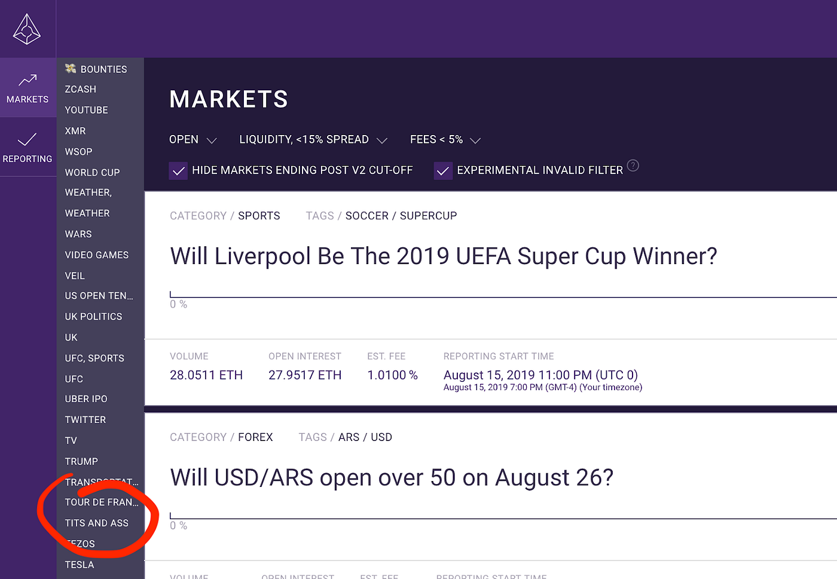837x579 pixels.
Task: Click the SOCCER tag link
Action: coord(366,216)
